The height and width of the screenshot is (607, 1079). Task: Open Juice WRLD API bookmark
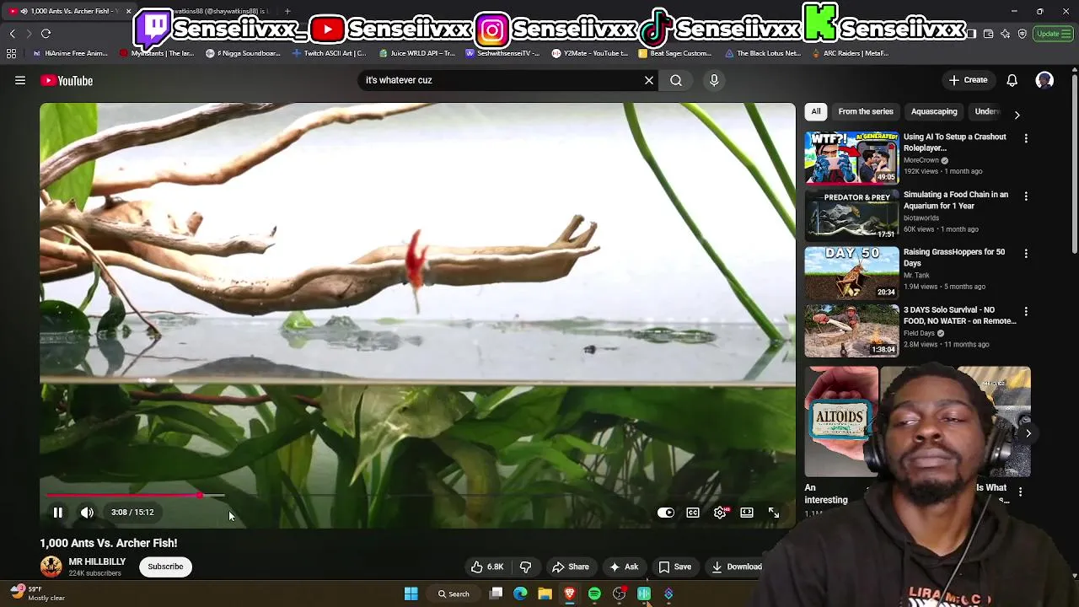pyautogui.click(x=417, y=53)
